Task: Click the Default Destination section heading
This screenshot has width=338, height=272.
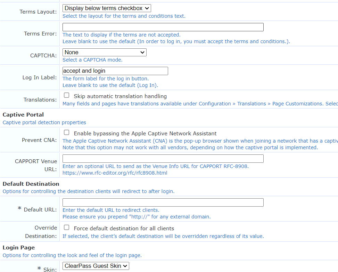Action: (31, 184)
